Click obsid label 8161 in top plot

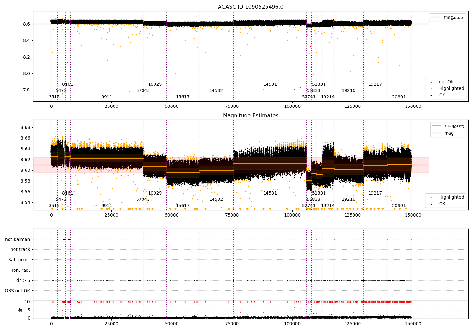coord(67,84)
